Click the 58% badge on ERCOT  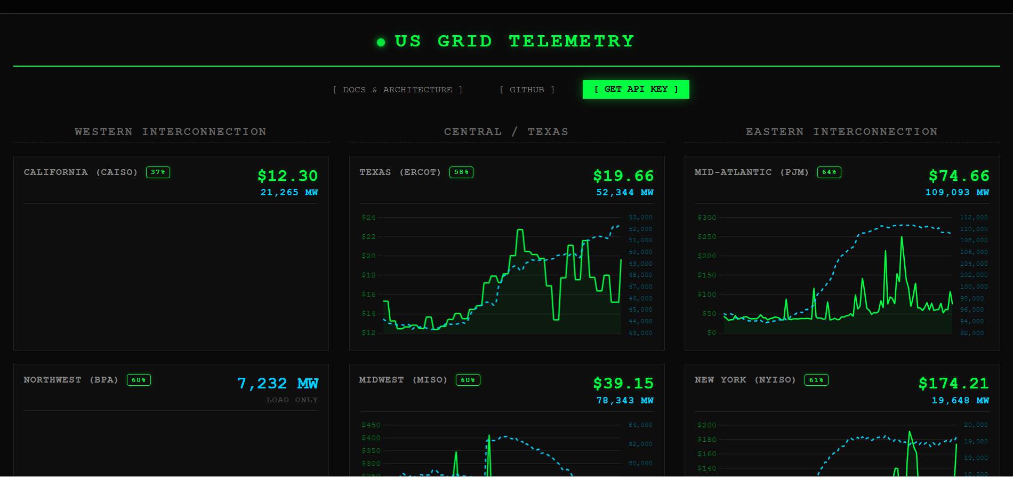[461, 172]
